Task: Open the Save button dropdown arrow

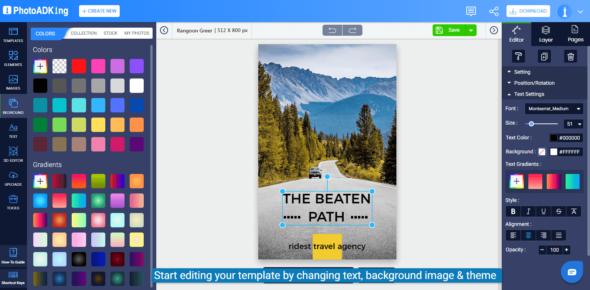Action: coord(471,30)
